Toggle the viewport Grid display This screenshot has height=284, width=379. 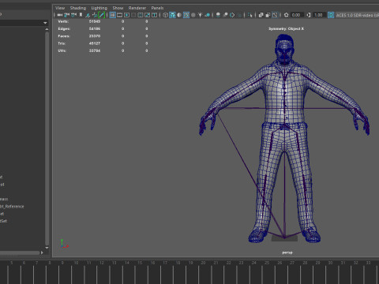point(113,15)
